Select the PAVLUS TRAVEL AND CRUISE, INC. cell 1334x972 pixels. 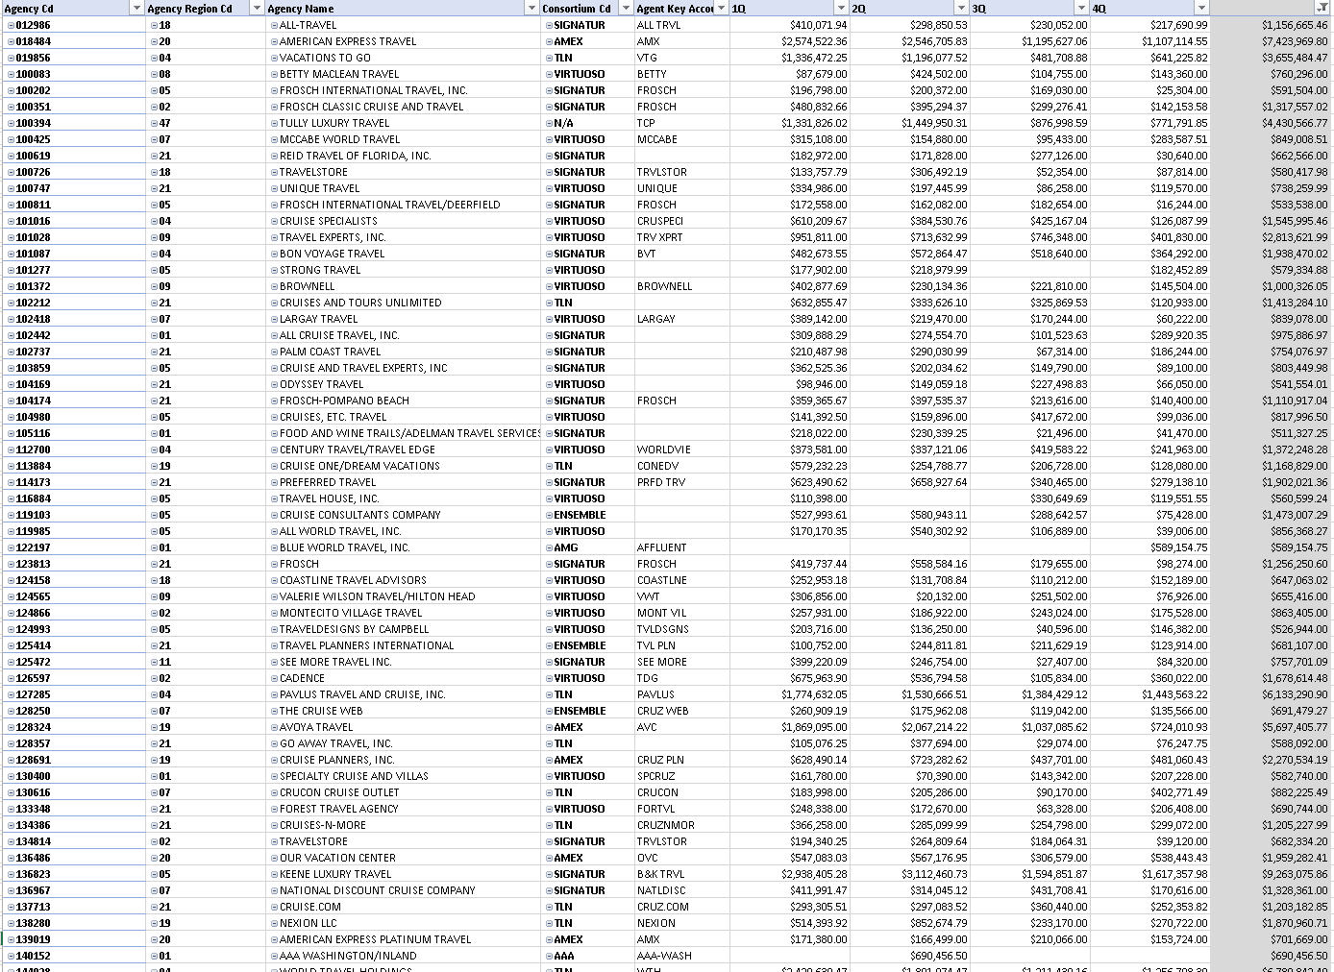click(x=404, y=694)
